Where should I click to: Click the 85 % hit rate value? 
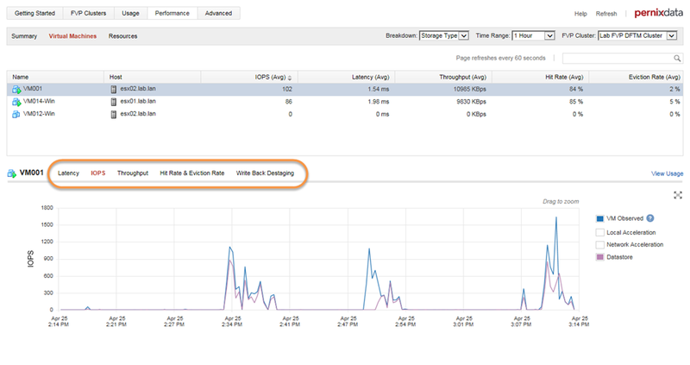[576, 102]
